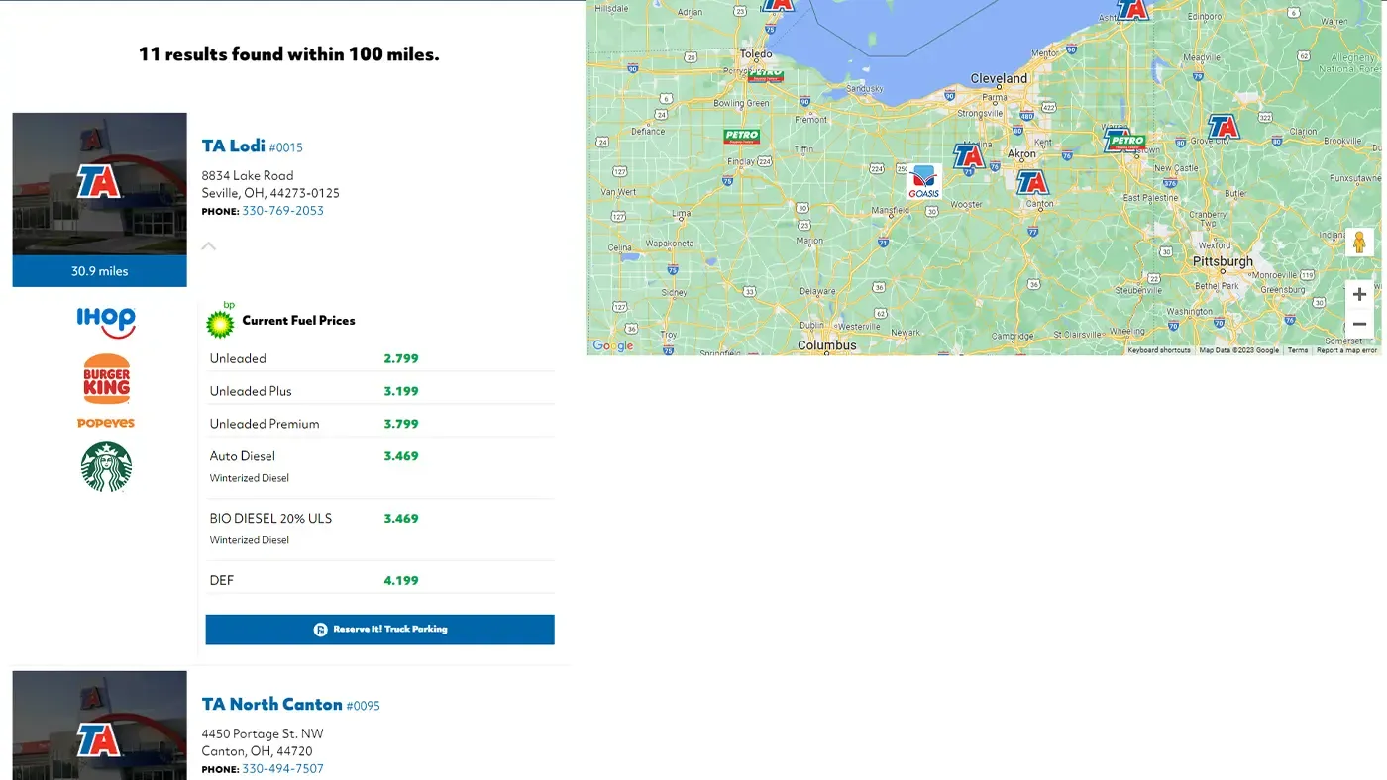Click the BIO DIESEL 20% ULS label
Viewport: 1387px width, 780px height.
click(270, 519)
